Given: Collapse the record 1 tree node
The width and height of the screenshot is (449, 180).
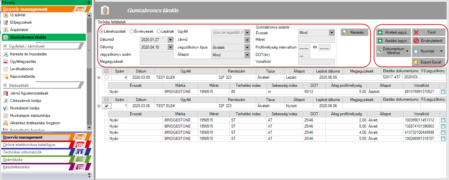Looking at the screenshot, I should [x=99, y=106].
